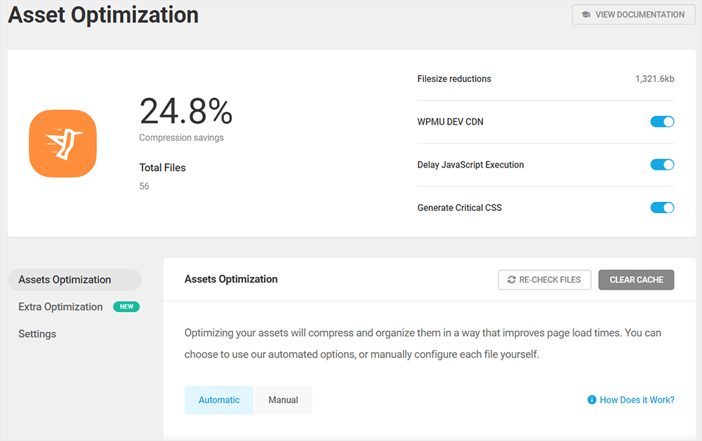The height and width of the screenshot is (441, 702).
Task: Turn off Generate Critical CSS switch
Action: 662,208
